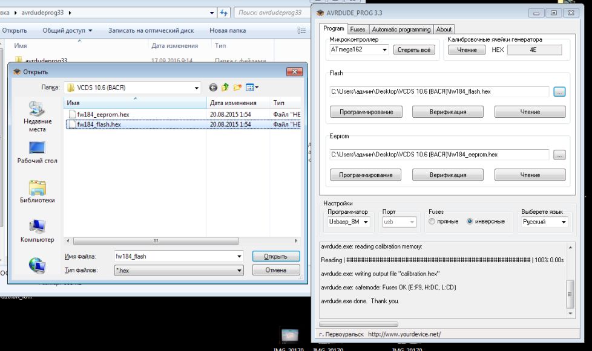This screenshot has width=592, height=351.
Task: Click Flash Чтение button
Action: click(530, 112)
